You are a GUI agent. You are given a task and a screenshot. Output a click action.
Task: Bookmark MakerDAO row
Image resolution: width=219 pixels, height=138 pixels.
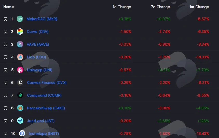[5, 19]
